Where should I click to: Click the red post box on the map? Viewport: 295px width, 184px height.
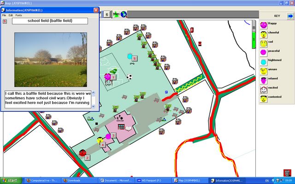[x=200, y=44]
